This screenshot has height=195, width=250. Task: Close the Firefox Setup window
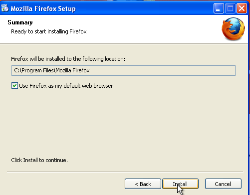pos(242,8)
